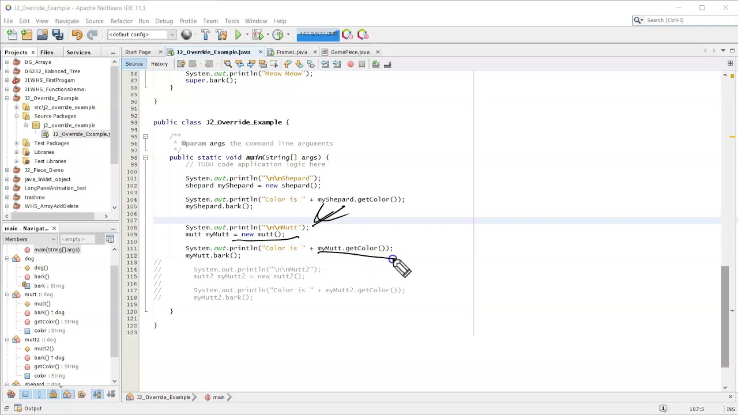Click the Shift Line Left icon
The image size is (738, 415).
325,63
